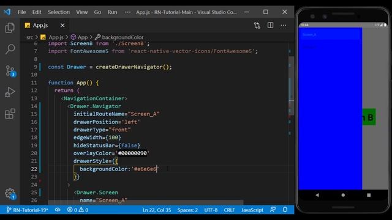Click the horizontal scrollbar of the editor
The width and height of the screenshot is (392, 220).
click(146, 202)
